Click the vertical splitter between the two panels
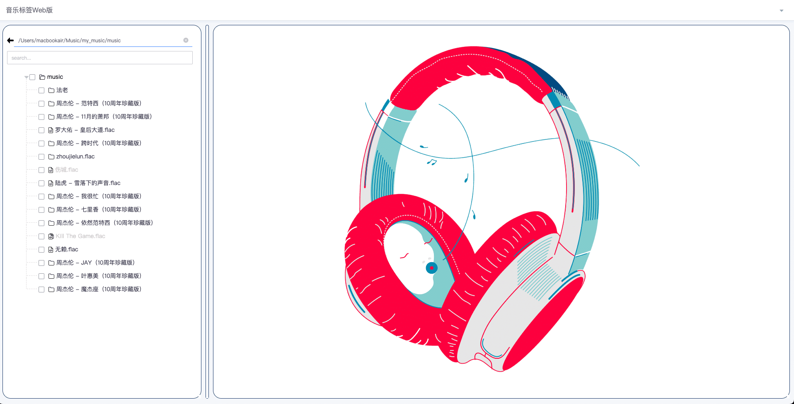Viewport: 794px width, 404px height. [207, 212]
